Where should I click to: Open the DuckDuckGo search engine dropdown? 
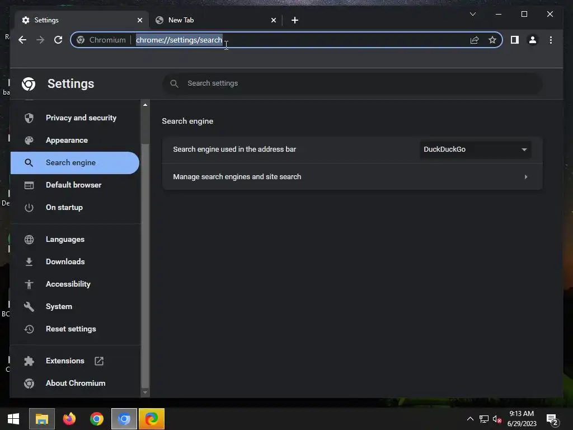click(x=476, y=149)
